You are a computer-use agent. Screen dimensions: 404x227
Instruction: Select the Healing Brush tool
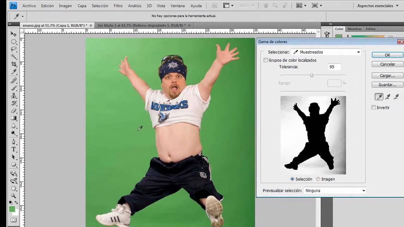pos(14,80)
